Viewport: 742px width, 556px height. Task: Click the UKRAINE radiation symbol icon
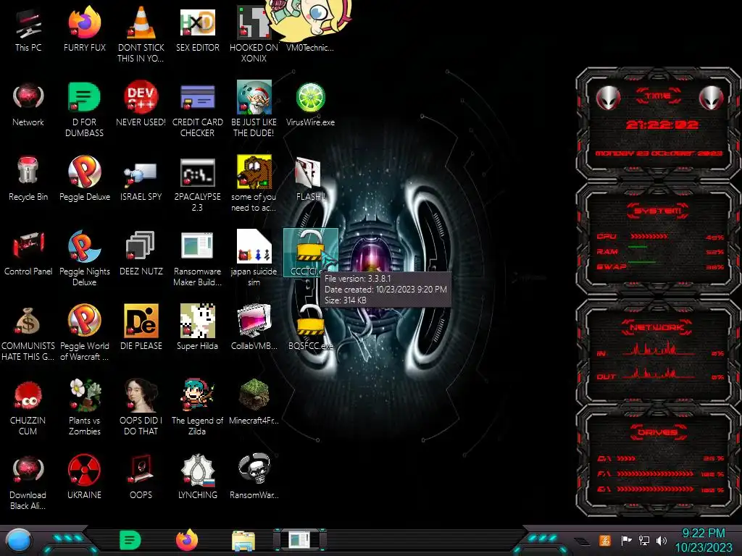84,476
